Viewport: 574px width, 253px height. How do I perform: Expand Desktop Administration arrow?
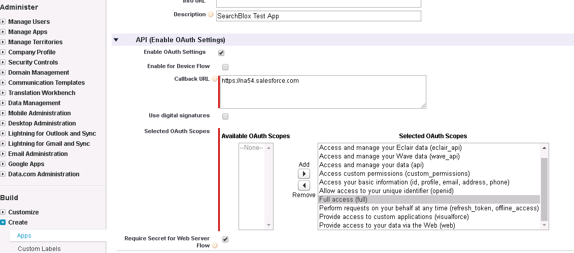click(x=3, y=123)
